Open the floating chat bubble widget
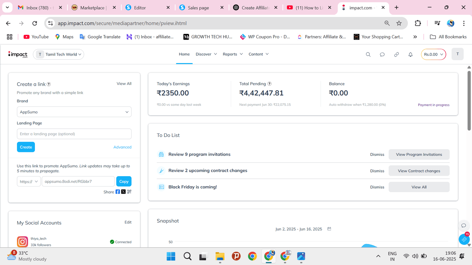 [464, 225]
